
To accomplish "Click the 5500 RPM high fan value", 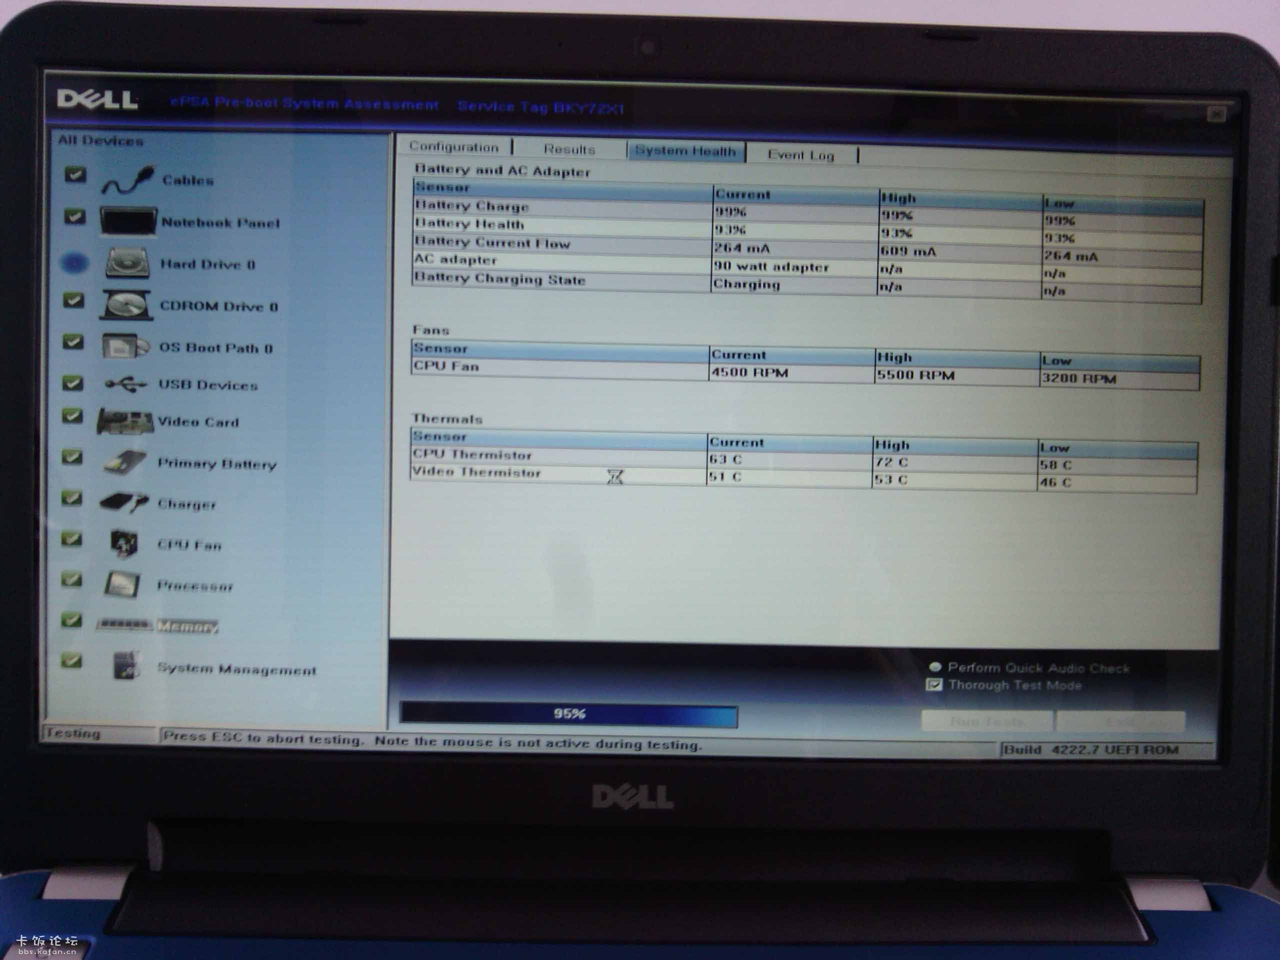I will coord(915,375).
